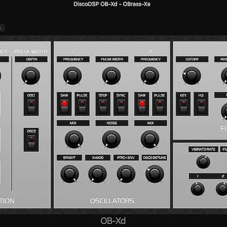
Task: Enable the STEP switch
Action: click(x=103, y=104)
